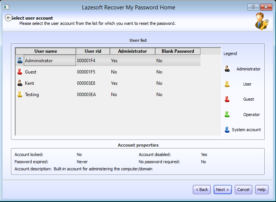The height and width of the screenshot is (202, 276).
Task: Click the Administrator column header
Action: 132,51
